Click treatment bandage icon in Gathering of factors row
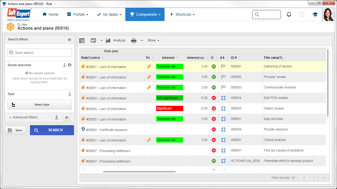 coord(149,66)
